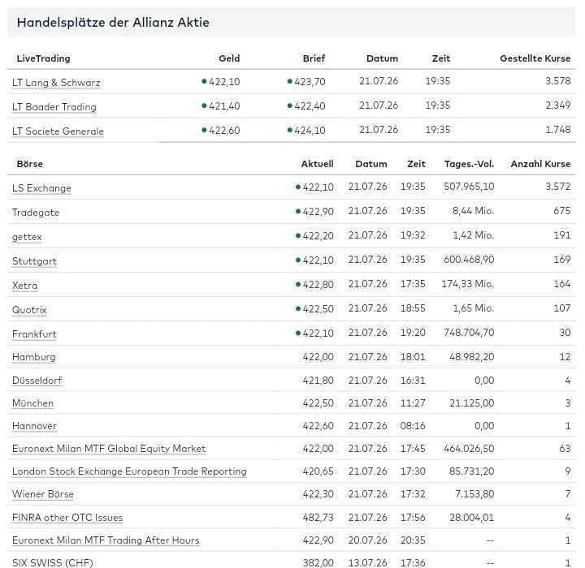The image size is (585, 568).
Task: Click Quotrix time 18:55
Action: click(x=413, y=308)
